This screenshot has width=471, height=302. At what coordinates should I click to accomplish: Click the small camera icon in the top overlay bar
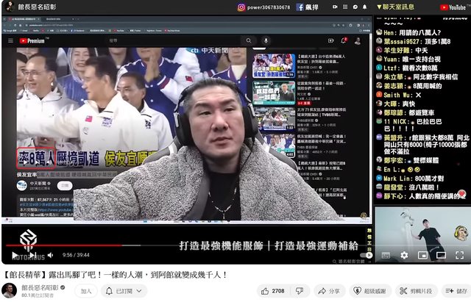[x=335, y=7]
